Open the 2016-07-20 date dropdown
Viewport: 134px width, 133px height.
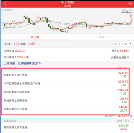coord(122,44)
